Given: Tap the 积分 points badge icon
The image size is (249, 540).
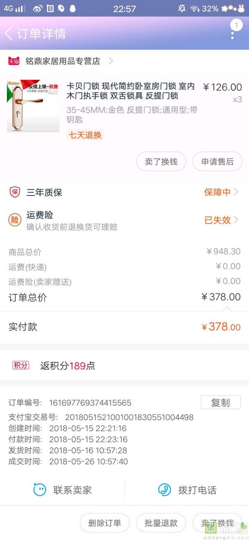Looking at the screenshot, I should pos(21,365).
